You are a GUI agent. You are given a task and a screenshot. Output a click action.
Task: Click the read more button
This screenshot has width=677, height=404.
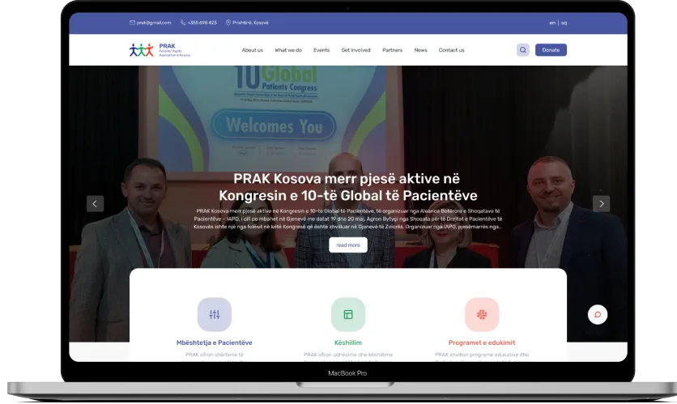click(x=348, y=245)
